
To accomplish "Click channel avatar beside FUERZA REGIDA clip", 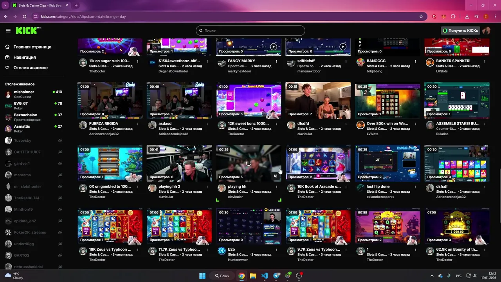I will [83, 125].
